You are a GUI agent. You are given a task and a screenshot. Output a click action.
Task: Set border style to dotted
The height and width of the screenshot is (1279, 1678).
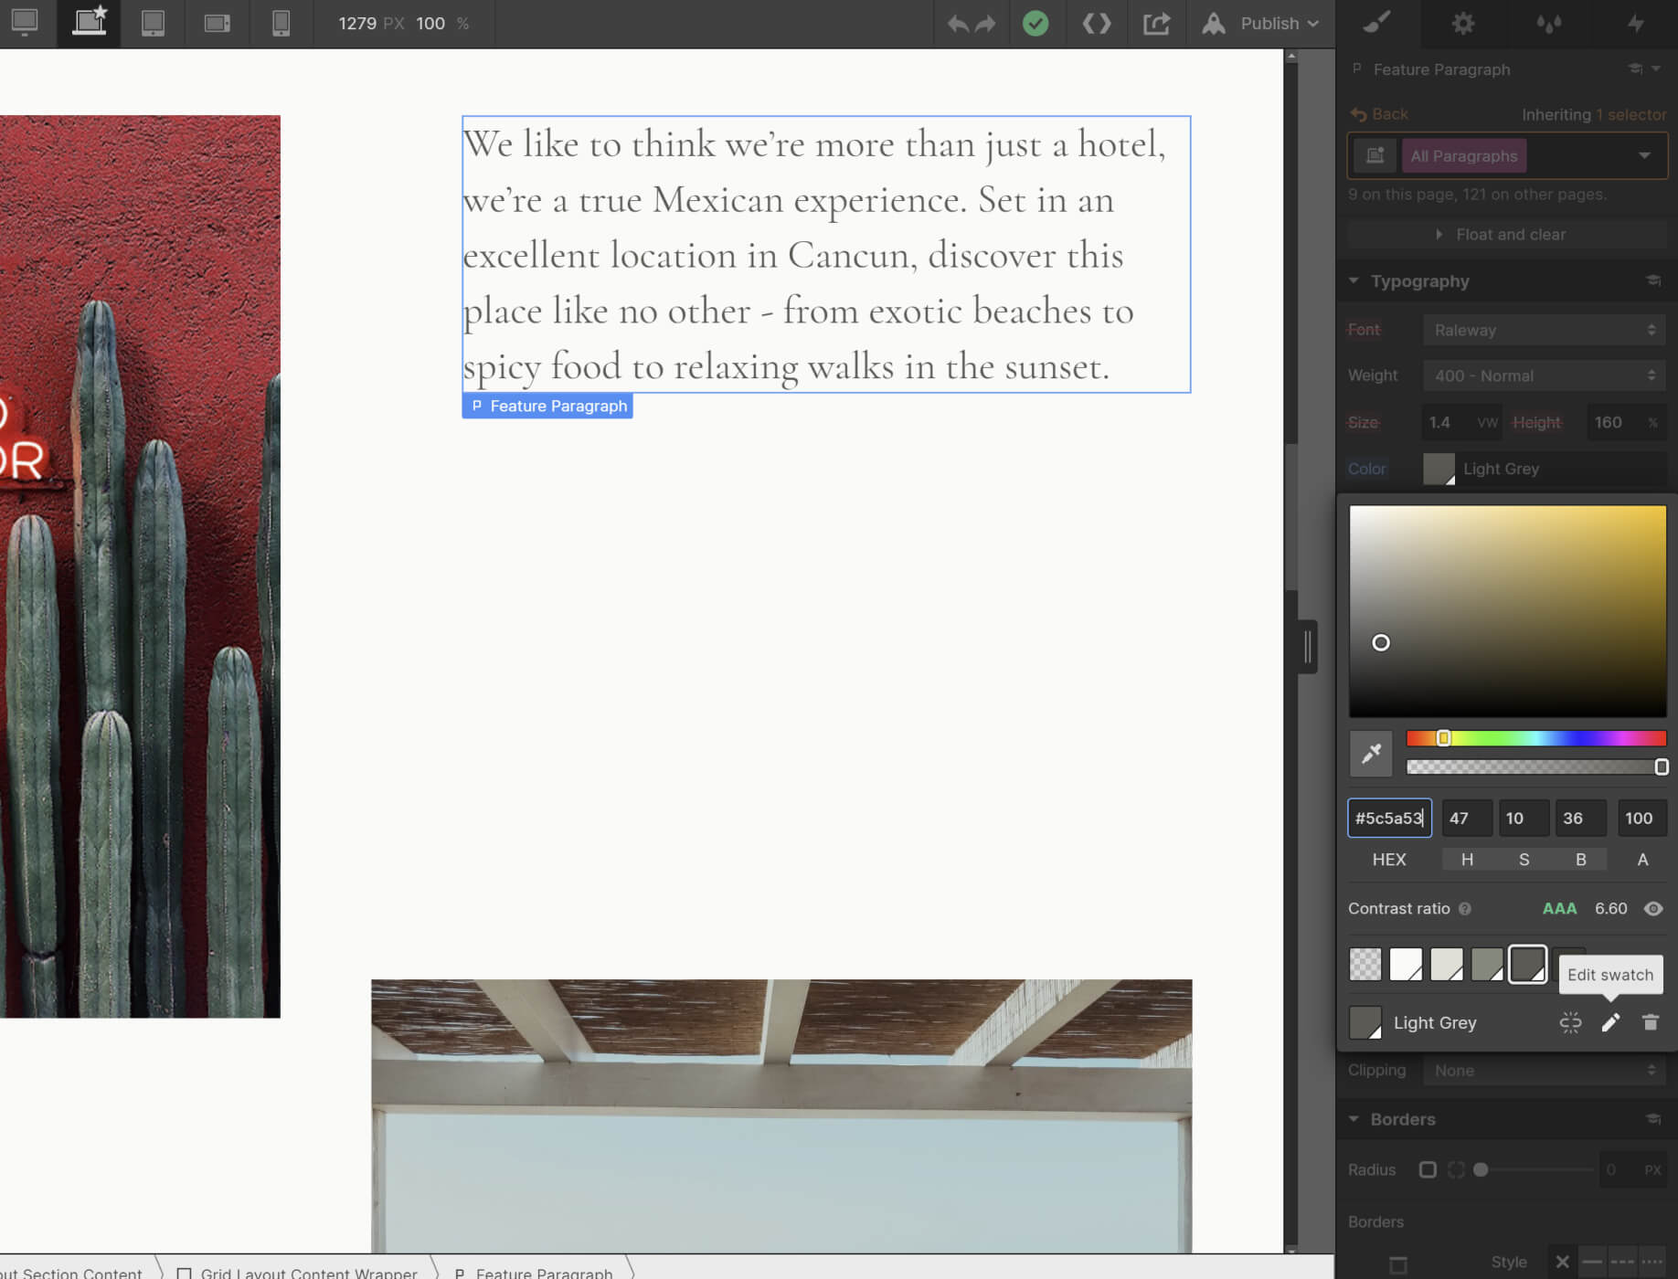click(1651, 1263)
